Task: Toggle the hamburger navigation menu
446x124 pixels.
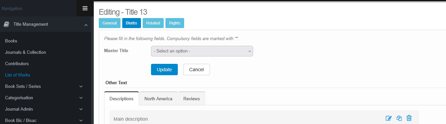Action: pos(85,8)
